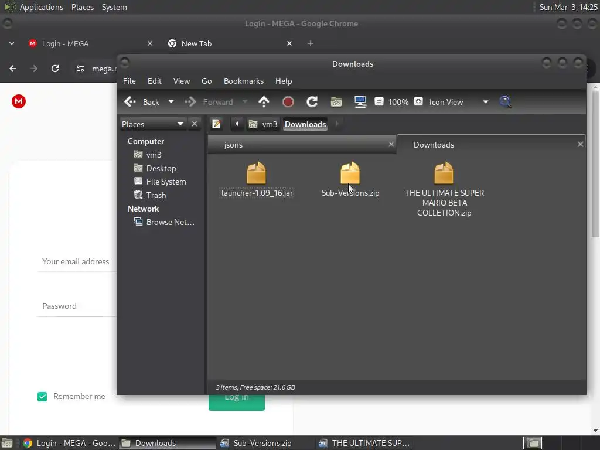Image resolution: width=600 pixels, height=450 pixels.
Task: Close the New Tab Chrome tab
Action: coord(289,43)
